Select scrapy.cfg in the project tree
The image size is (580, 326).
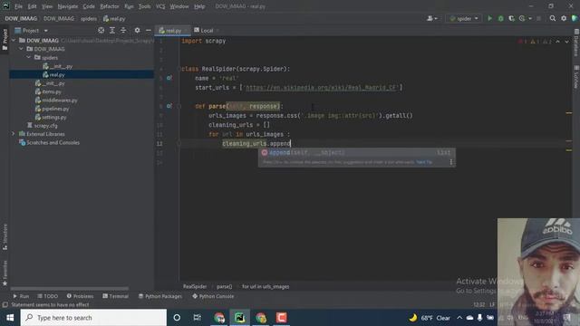[43, 126]
